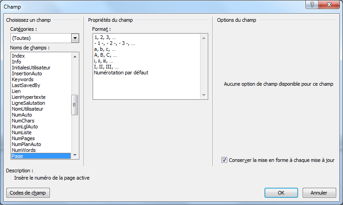Screen dimensions: 343x205
Task: Toggle Conserver la mise en forme checkbox
Action: point(224,160)
